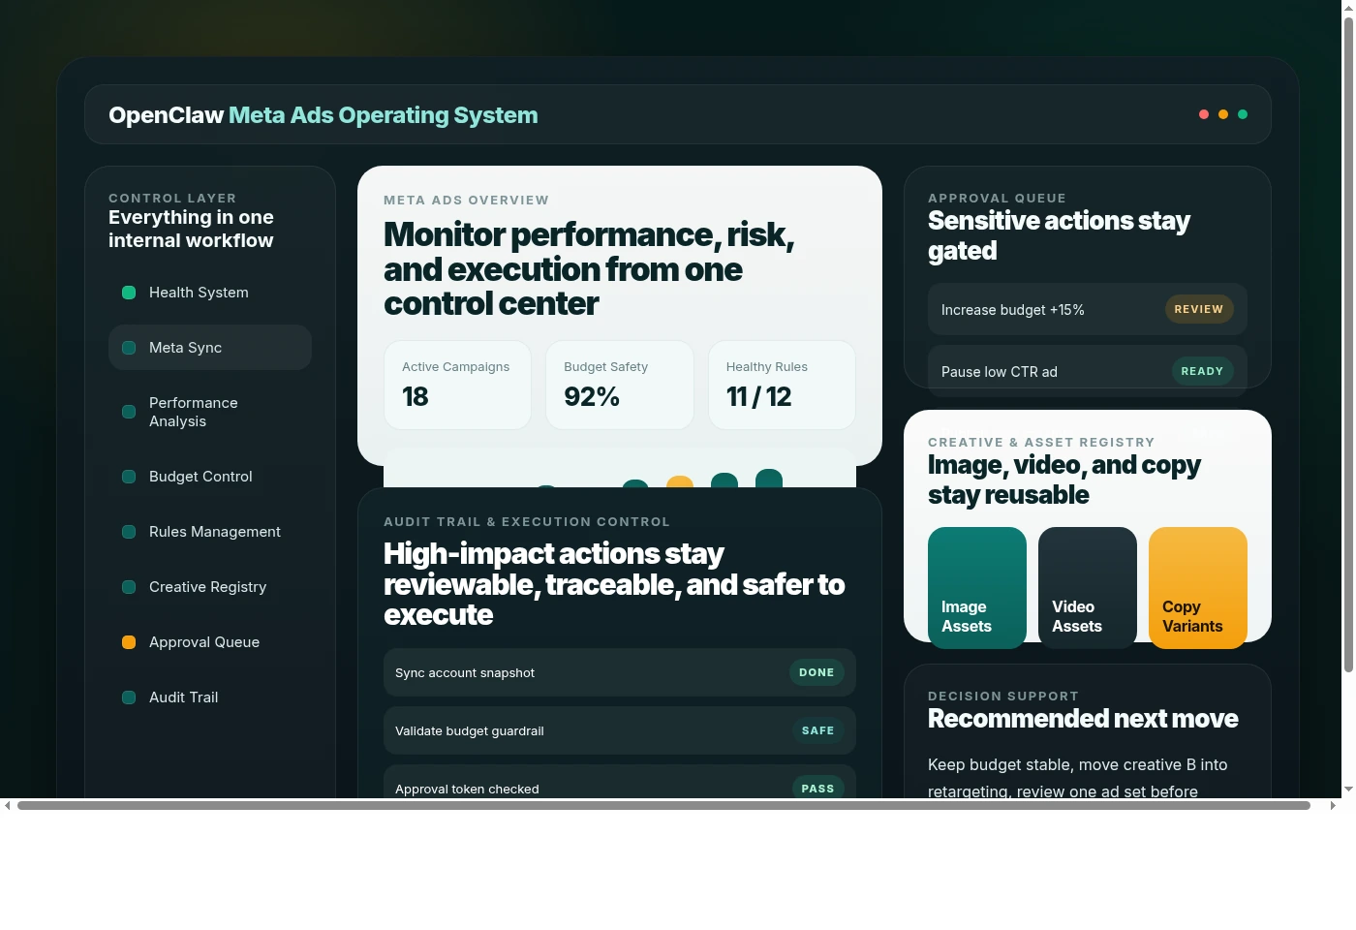Toggle the green indicator dot in the header
Viewport: 1356px width, 930px height.
click(1243, 114)
